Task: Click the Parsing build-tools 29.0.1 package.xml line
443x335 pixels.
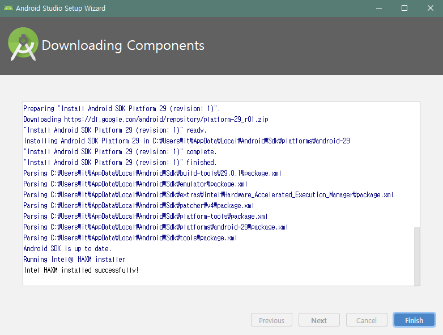Action: pos(152,173)
